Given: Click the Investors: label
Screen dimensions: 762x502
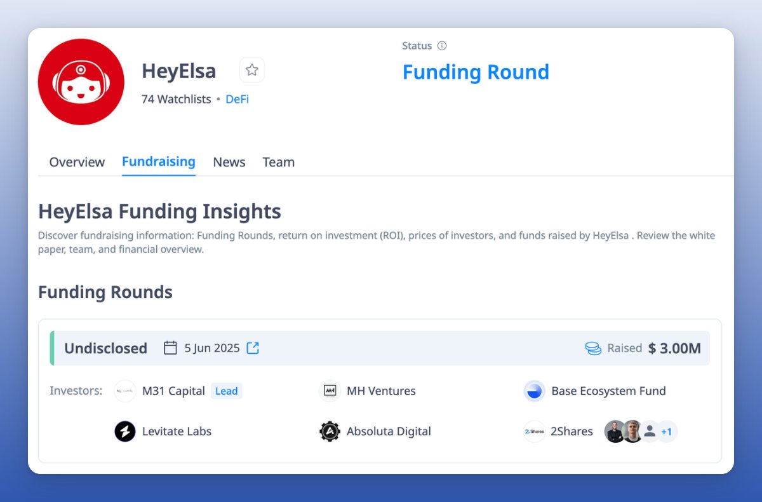Looking at the screenshot, I should click(76, 390).
